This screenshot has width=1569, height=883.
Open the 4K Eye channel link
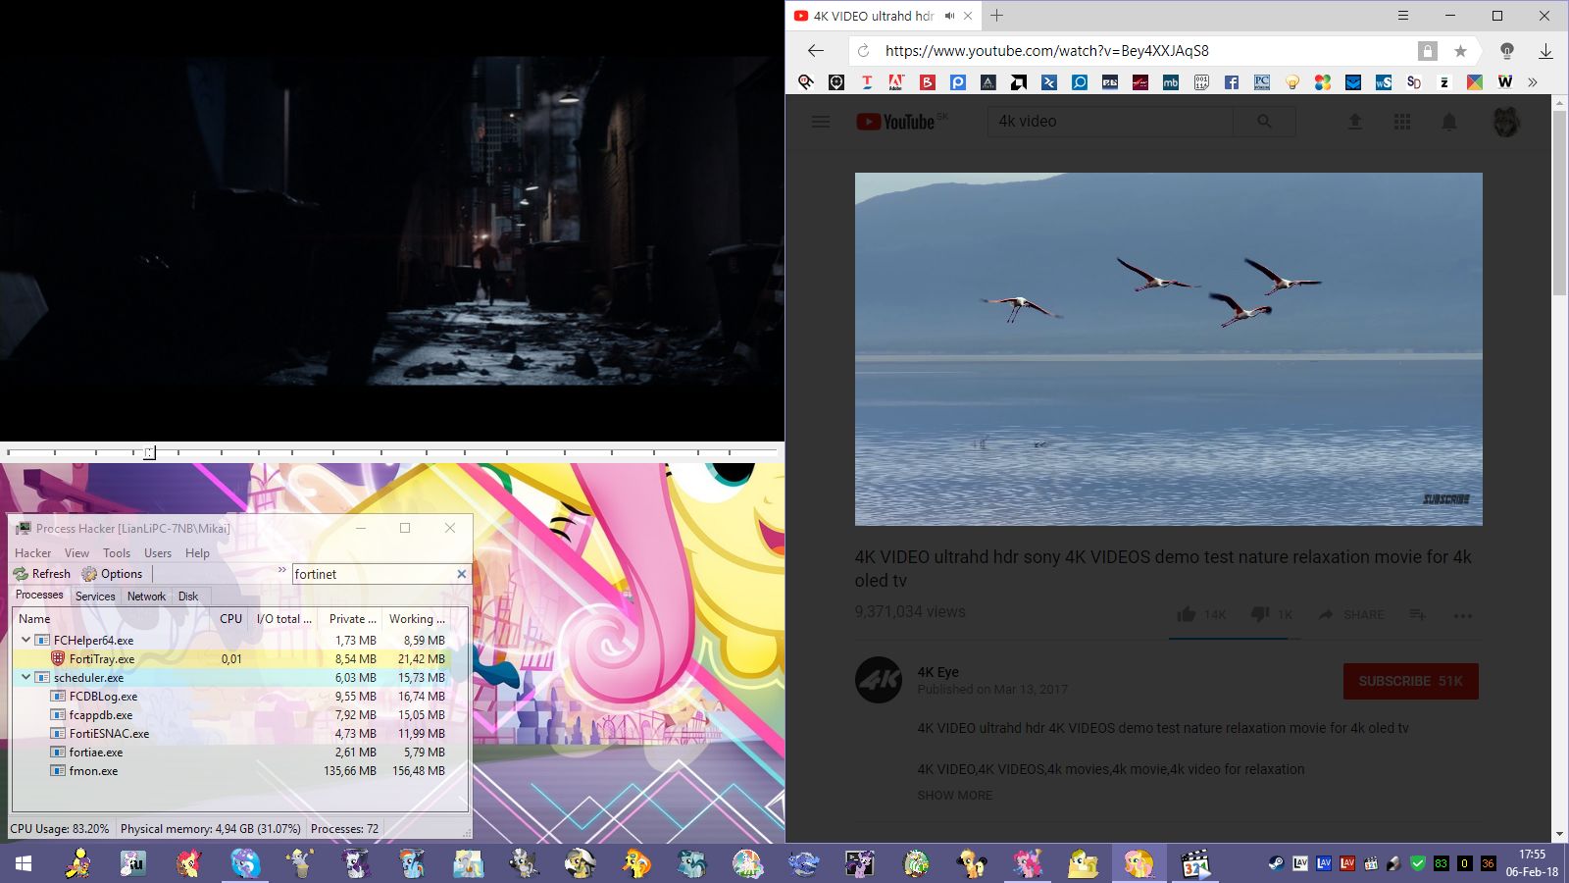pos(937,672)
